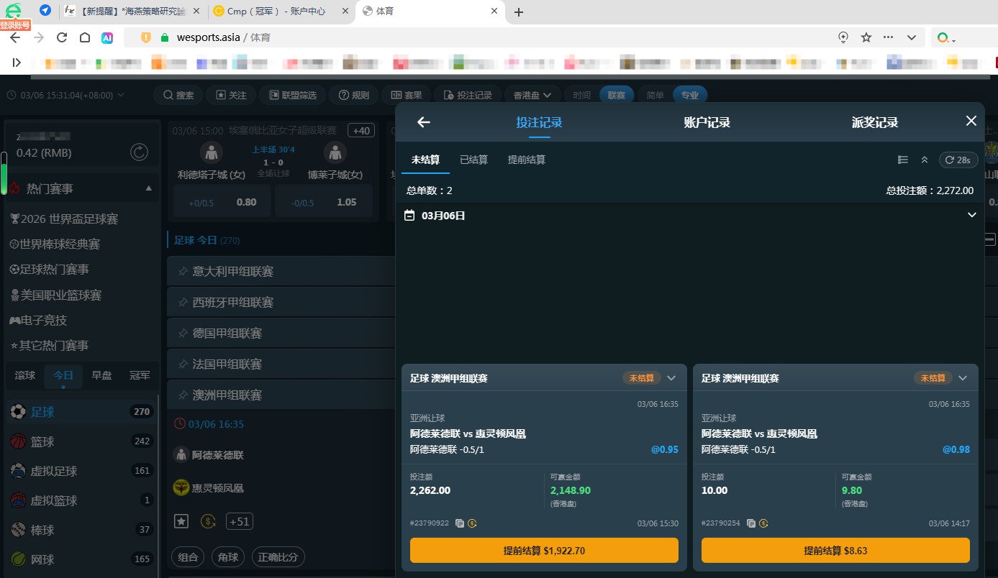The height and width of the screenshot is (578, 998).
Task: Open the 搜索 search function in the top bar
Action: pyautogui.click(x=178, y=94)
